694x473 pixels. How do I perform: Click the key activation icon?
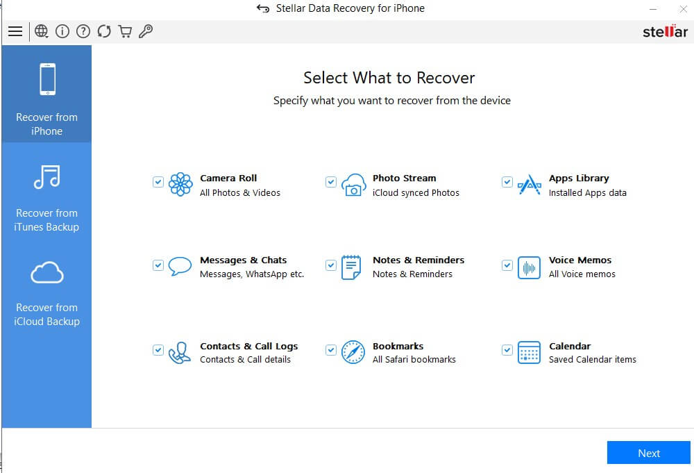point(146,31)
